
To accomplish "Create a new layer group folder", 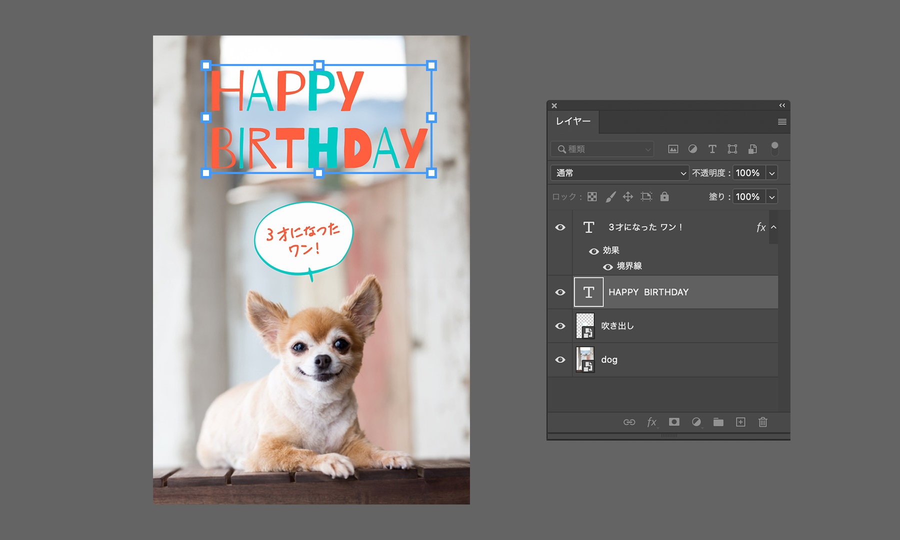I will pyautogui.click(x=718, y=422).
